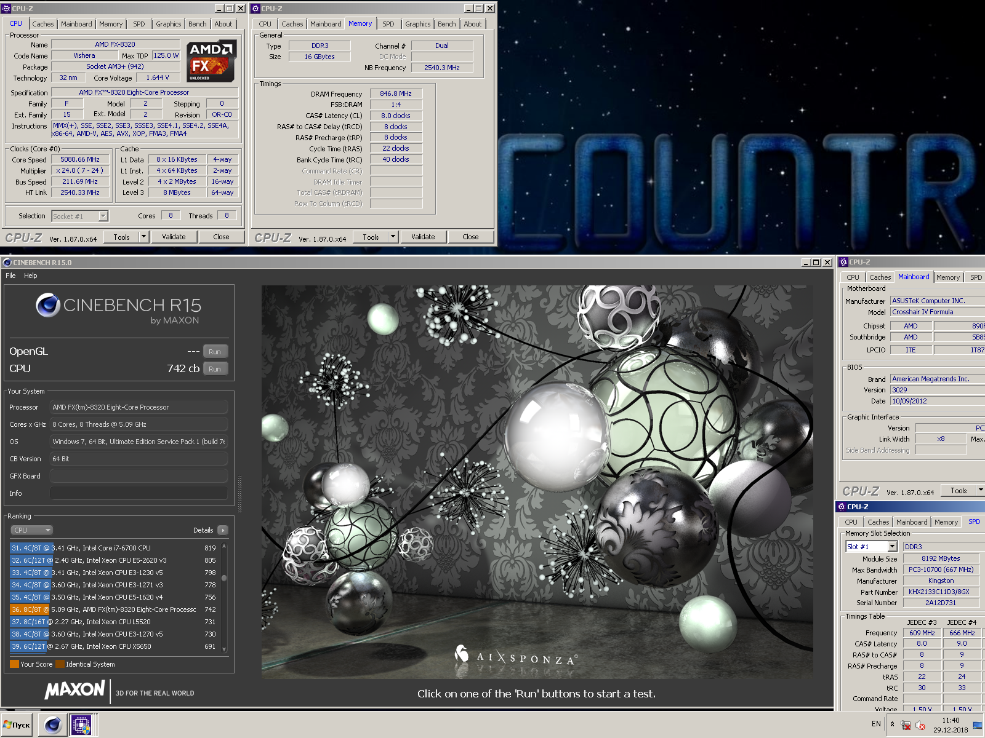Show hidden system tray icons arrow
The image size is (985, 738).
892,724
